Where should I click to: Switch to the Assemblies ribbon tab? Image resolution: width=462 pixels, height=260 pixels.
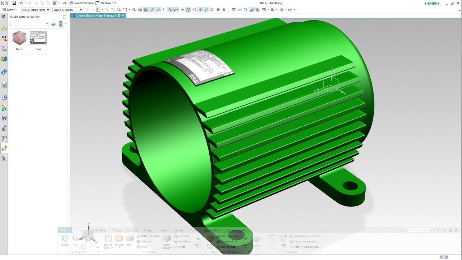click(99, 230)
